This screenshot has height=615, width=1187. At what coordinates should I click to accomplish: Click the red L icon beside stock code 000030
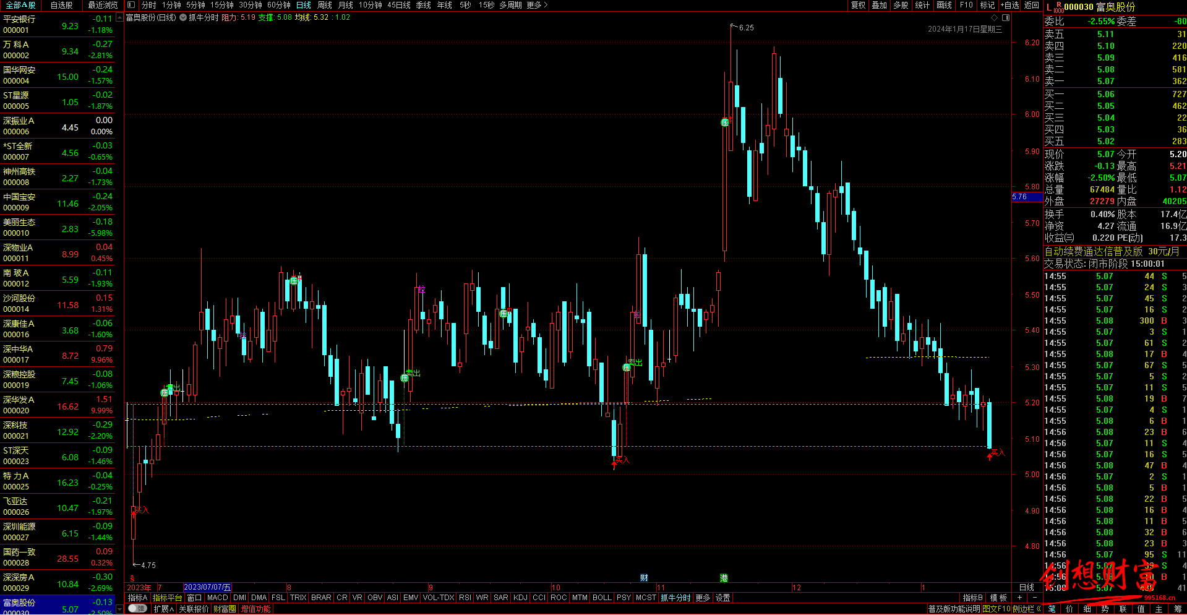pyautogui.click(x=1049, y=7)
